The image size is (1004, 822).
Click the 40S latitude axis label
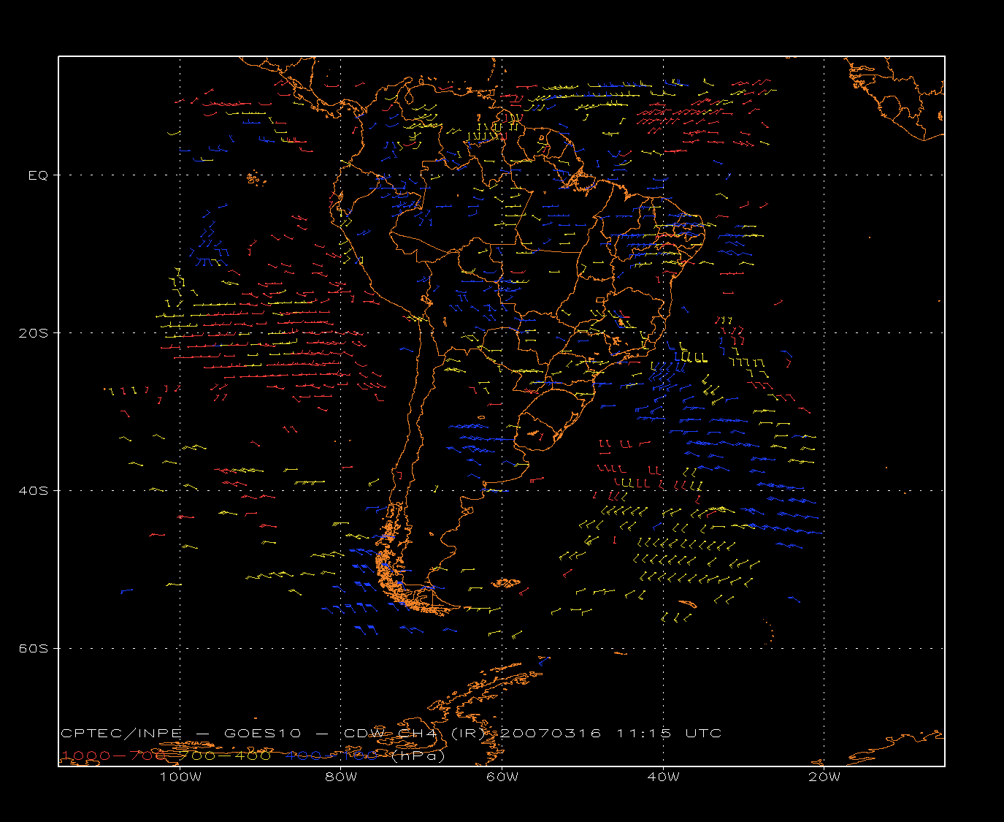tap(33, 491)
